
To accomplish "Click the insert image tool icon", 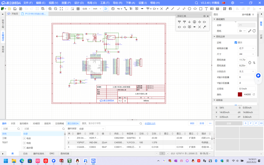I will click(212, 9).
